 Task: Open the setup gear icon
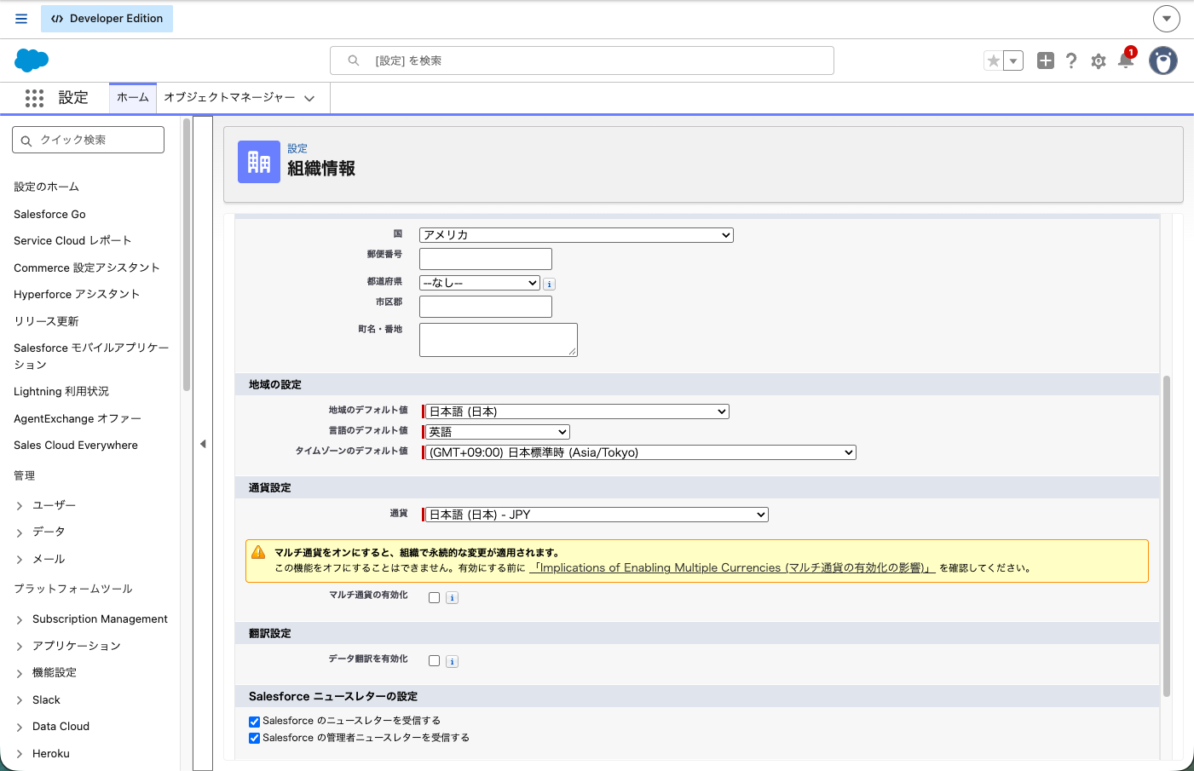coord(1099,61)
